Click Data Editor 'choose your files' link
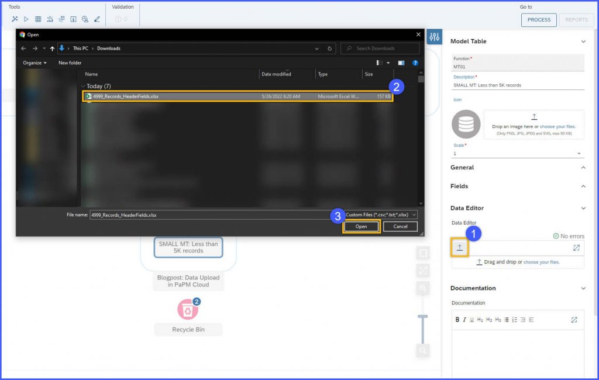 click(x=541, y=262)
